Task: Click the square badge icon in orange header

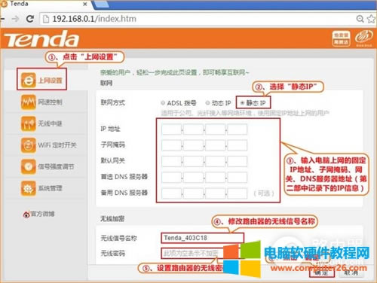Action: pos(341,38)
